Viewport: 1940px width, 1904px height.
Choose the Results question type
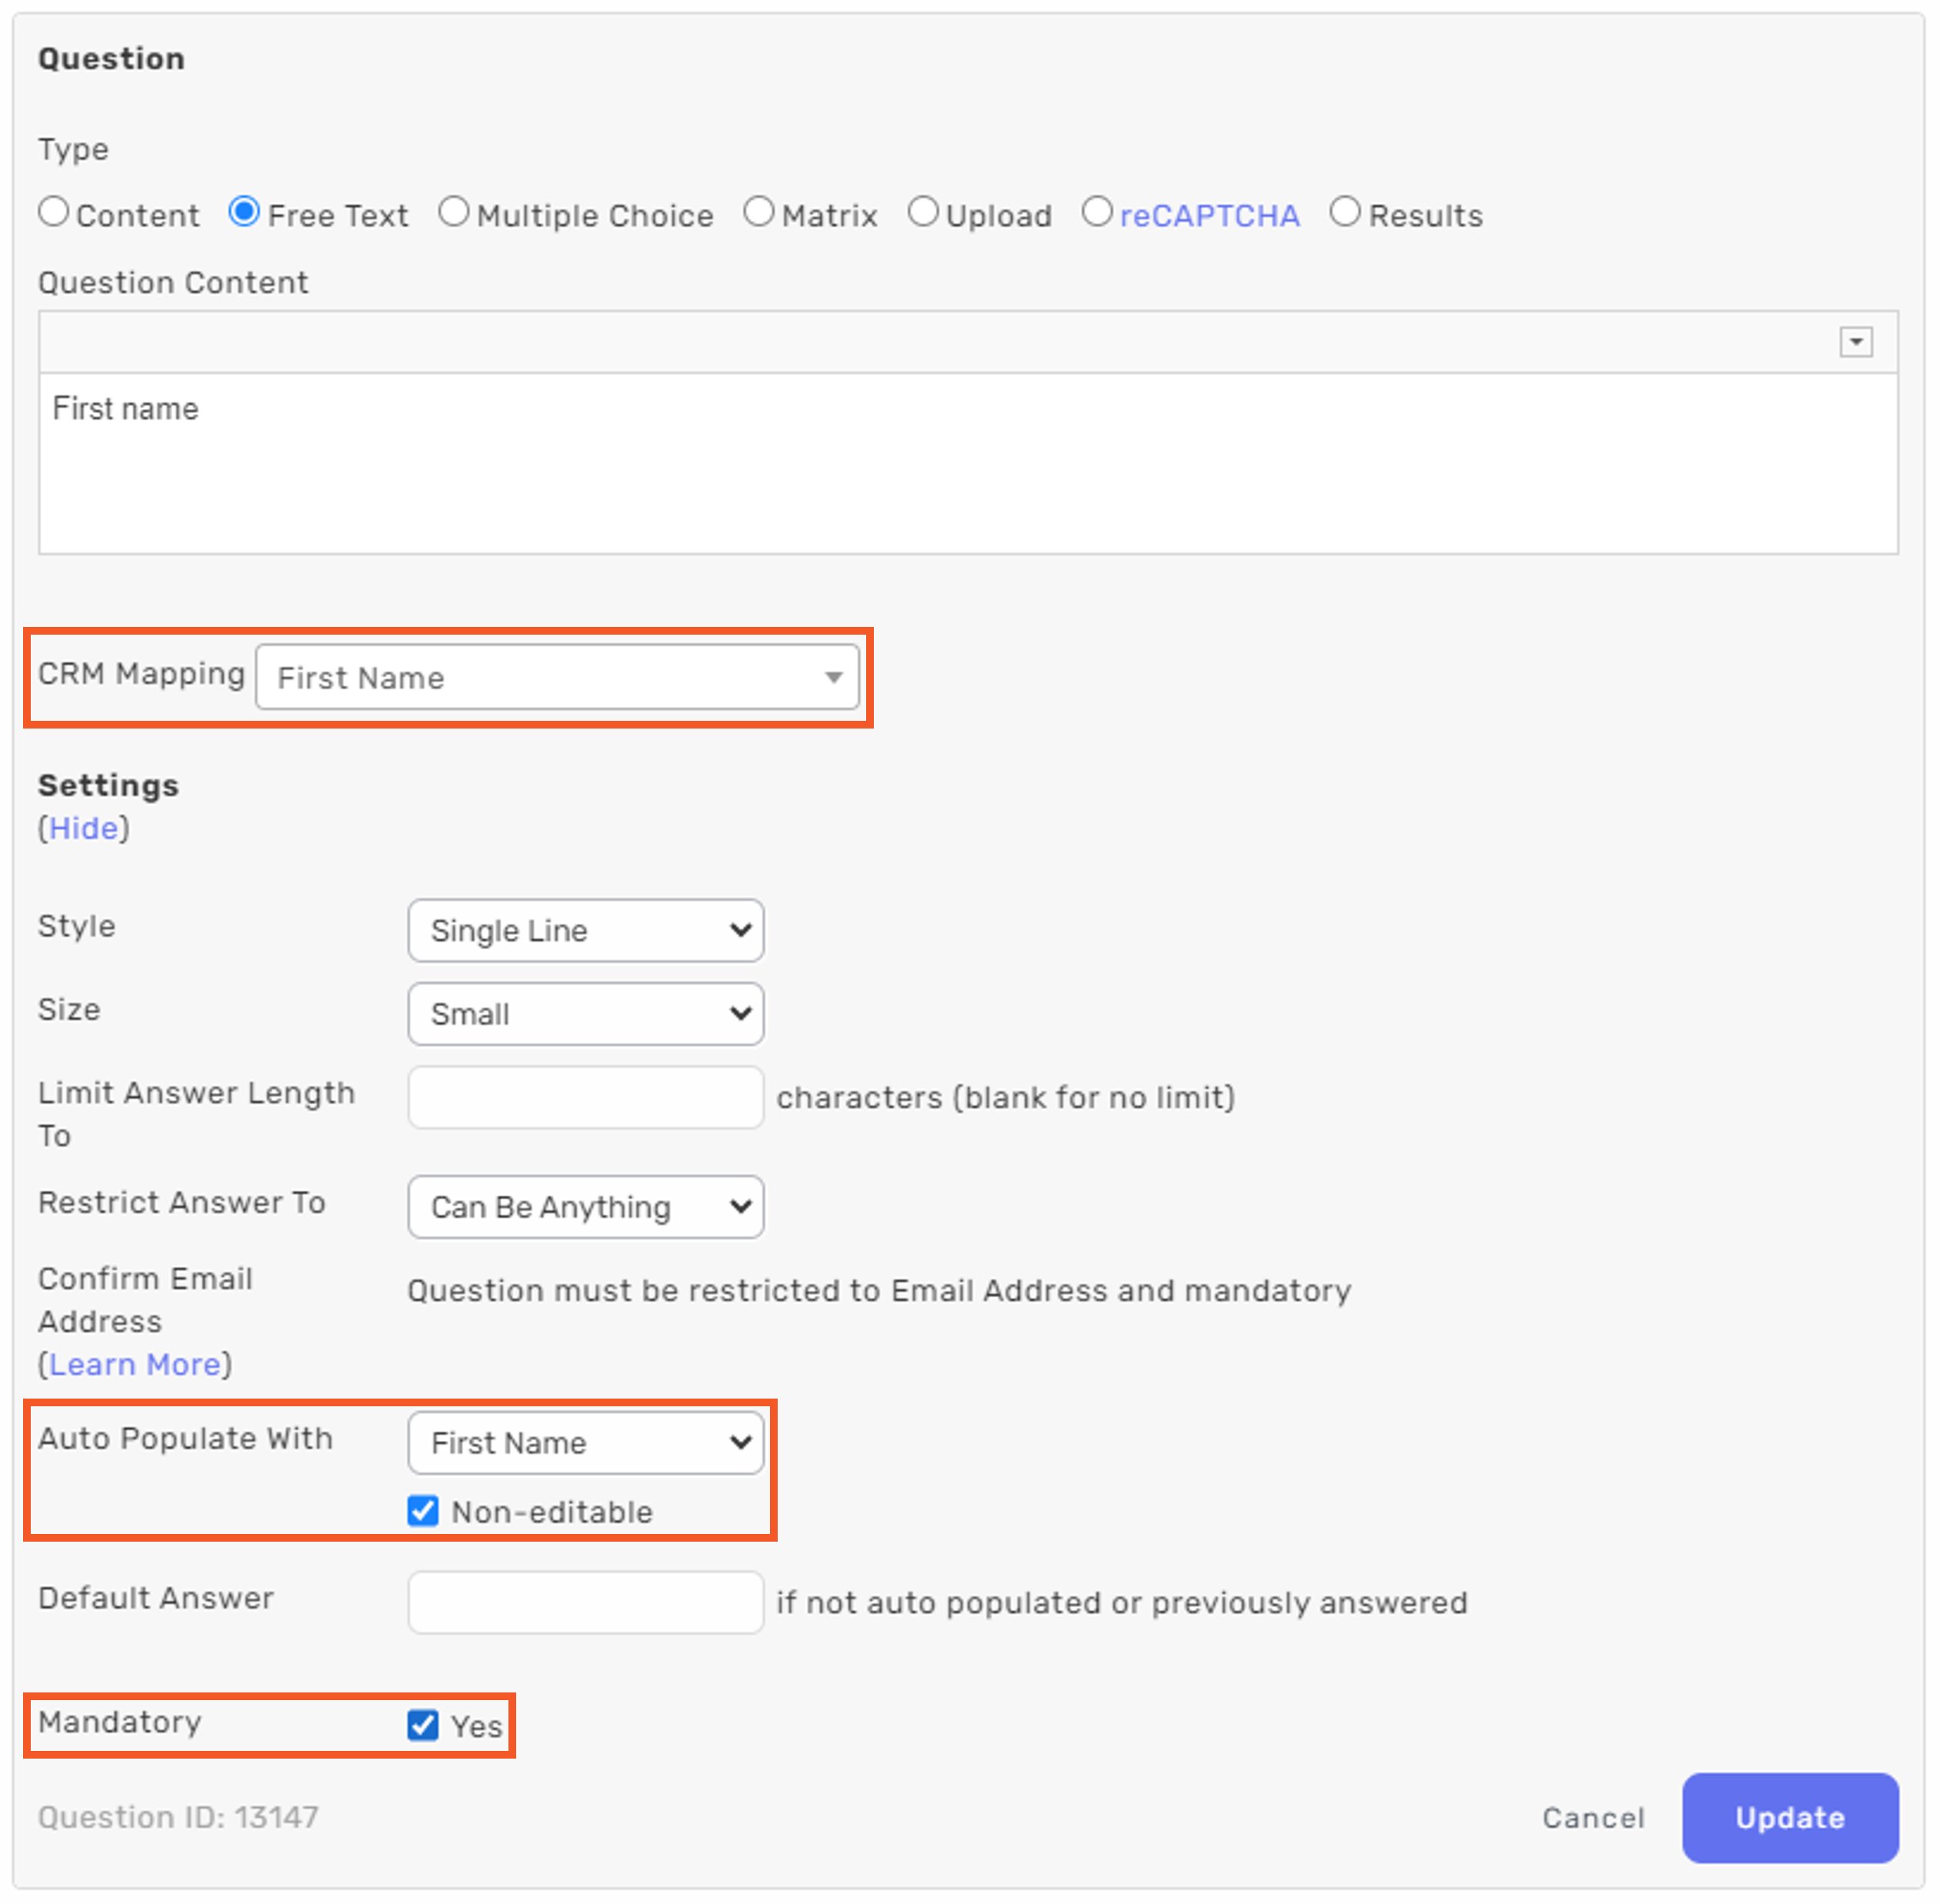[1345, 212]
